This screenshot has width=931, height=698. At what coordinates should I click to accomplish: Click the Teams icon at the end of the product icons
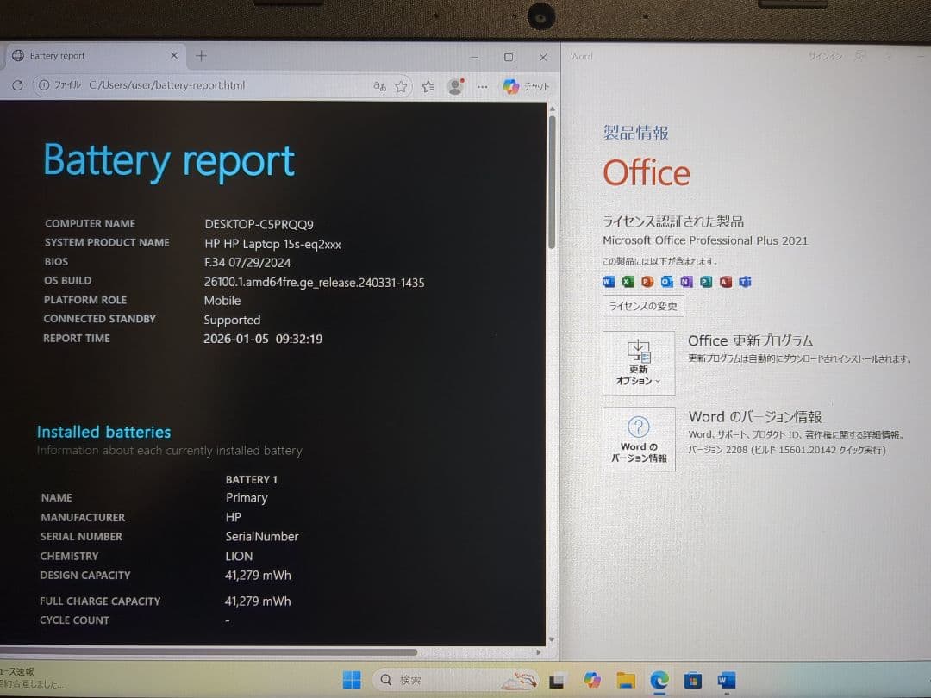(743, 282)
